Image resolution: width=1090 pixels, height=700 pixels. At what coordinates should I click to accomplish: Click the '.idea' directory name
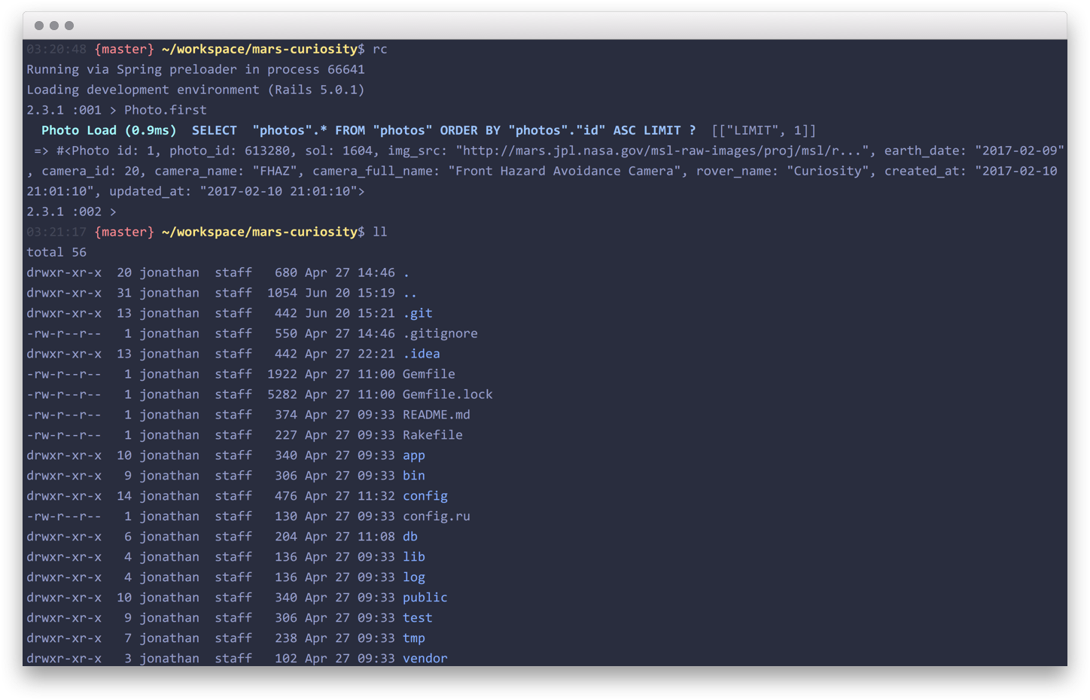pyautogui.click(x=422, y=354)
